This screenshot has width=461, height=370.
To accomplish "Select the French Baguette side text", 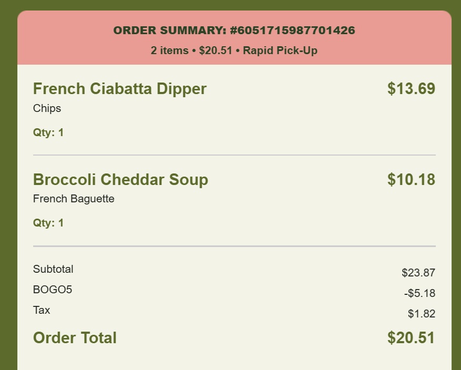I will click(74, 199).
